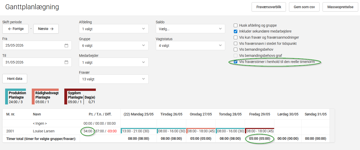Expand the Afdeling dropdown
The width and height of the screenshot is (360, 150).
click(x=114, y=29)
